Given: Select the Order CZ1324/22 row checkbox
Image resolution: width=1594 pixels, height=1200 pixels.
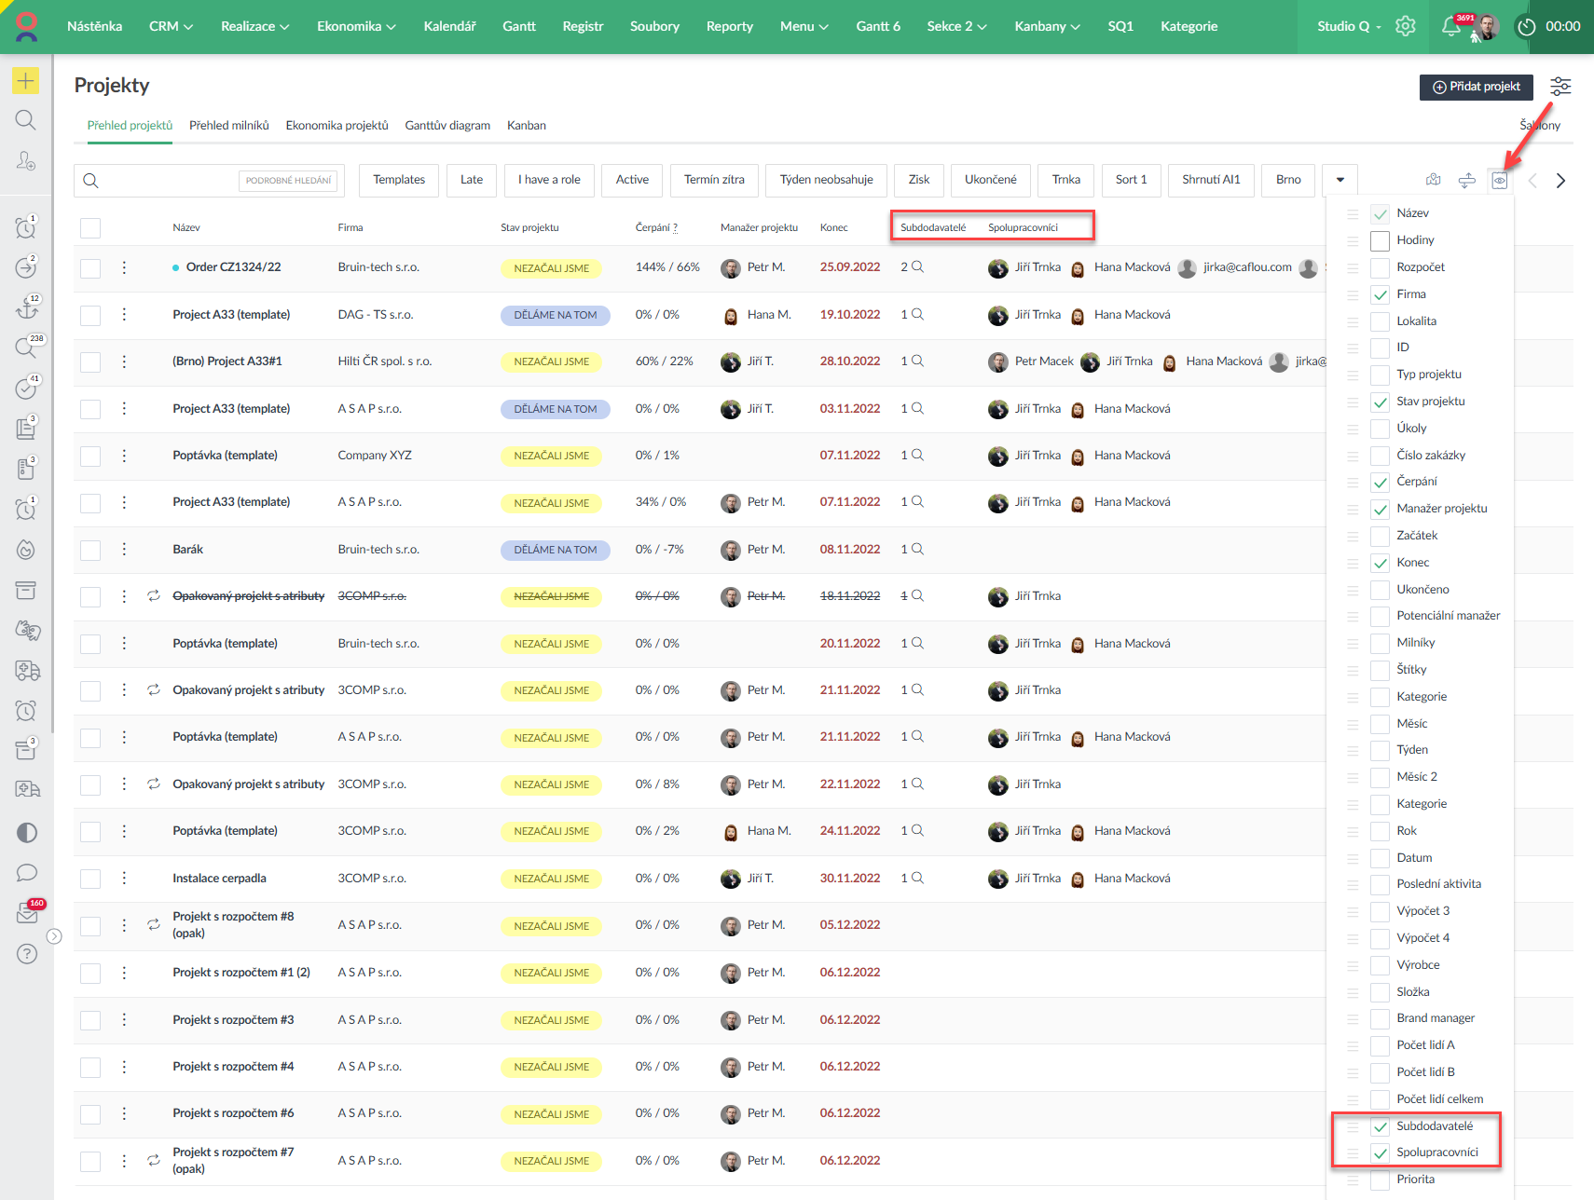Looking at the screenshot, I should tap(90, 268).
